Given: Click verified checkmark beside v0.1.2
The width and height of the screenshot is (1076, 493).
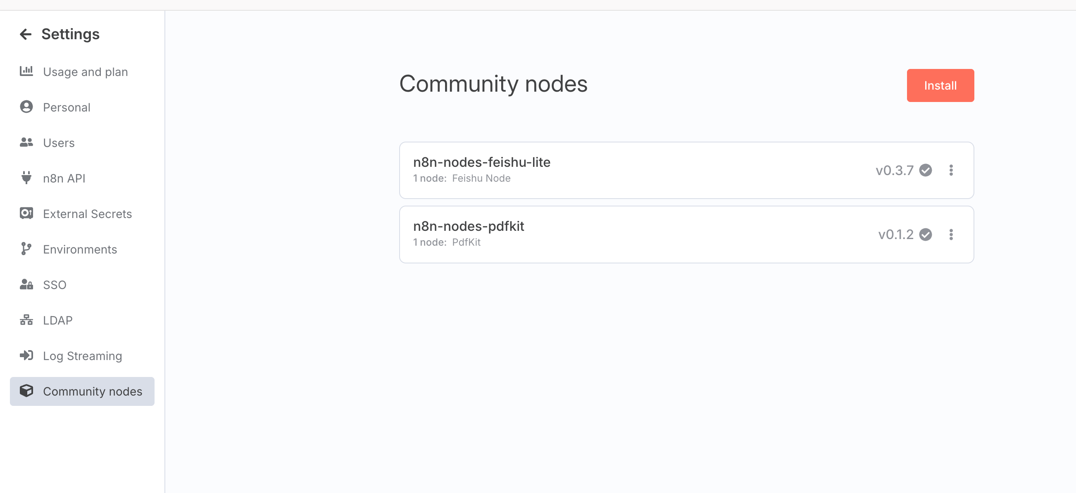Looking at the screenshot, I should coord(925,235).
